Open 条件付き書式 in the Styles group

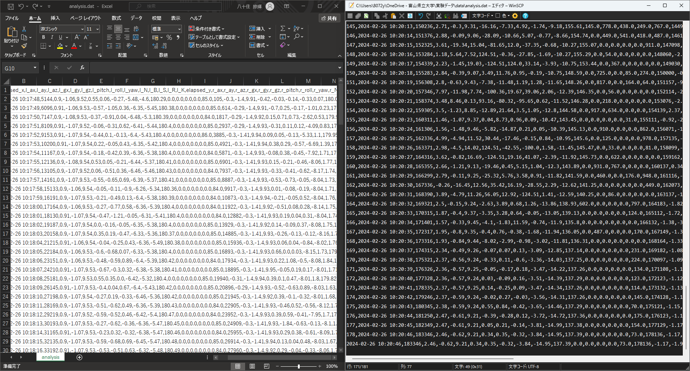(x=208, y=28)
